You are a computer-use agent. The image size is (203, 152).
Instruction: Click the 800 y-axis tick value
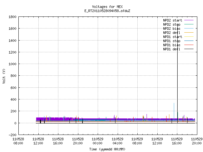pyautogui.click(x=13, y=76)
